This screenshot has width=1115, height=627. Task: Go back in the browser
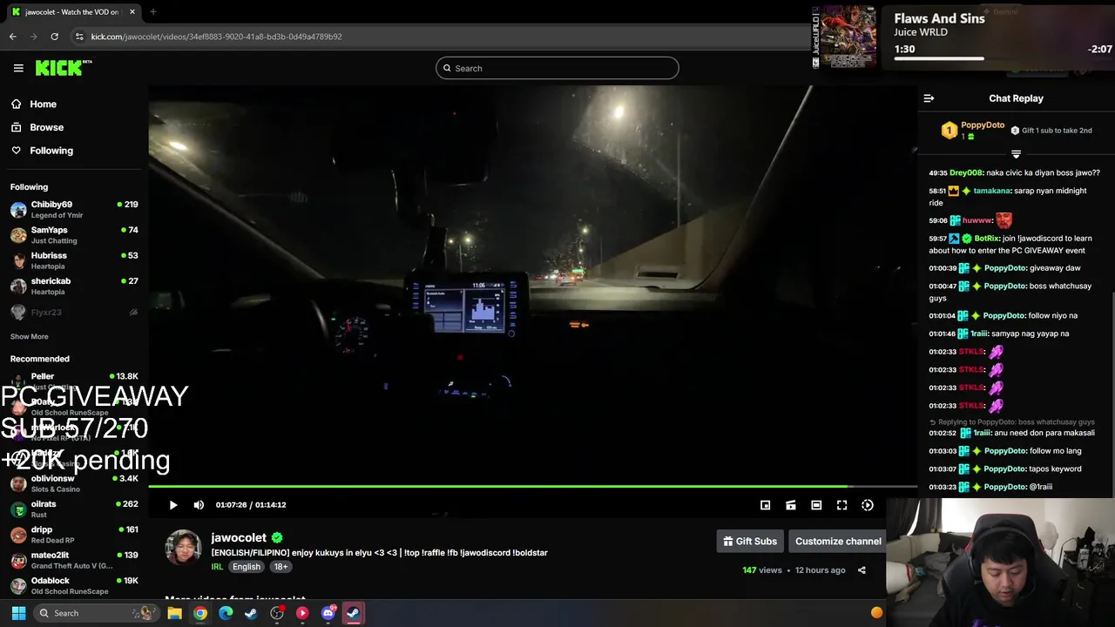(13, 37)
